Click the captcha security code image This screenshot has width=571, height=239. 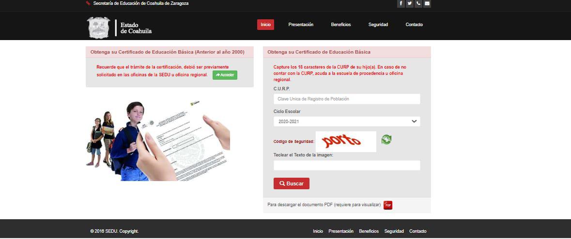point(345,141)
